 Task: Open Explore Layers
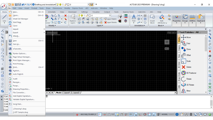(x=73, y=19)
